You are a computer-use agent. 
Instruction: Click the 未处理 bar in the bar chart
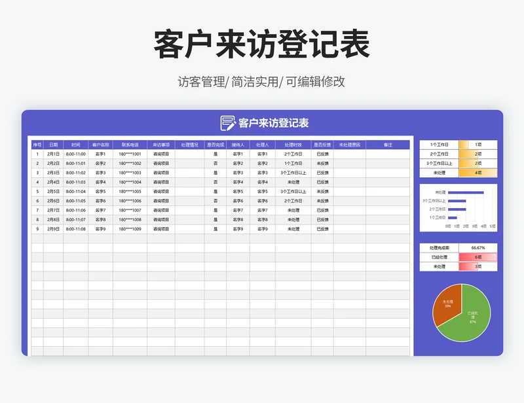[x=466, y=192]
